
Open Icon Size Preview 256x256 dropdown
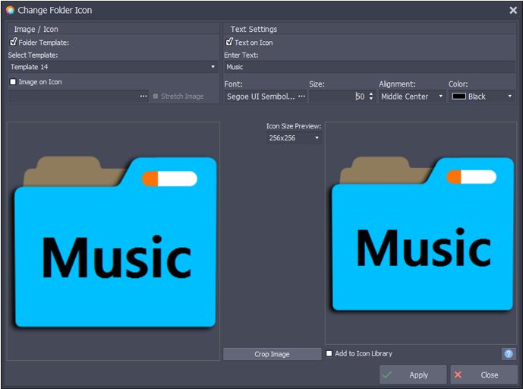pyautogui.click(x=294, y=138)
